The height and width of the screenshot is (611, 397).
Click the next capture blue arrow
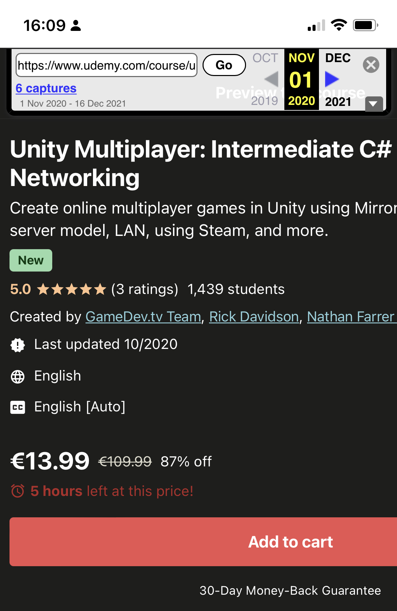point(332,79)
